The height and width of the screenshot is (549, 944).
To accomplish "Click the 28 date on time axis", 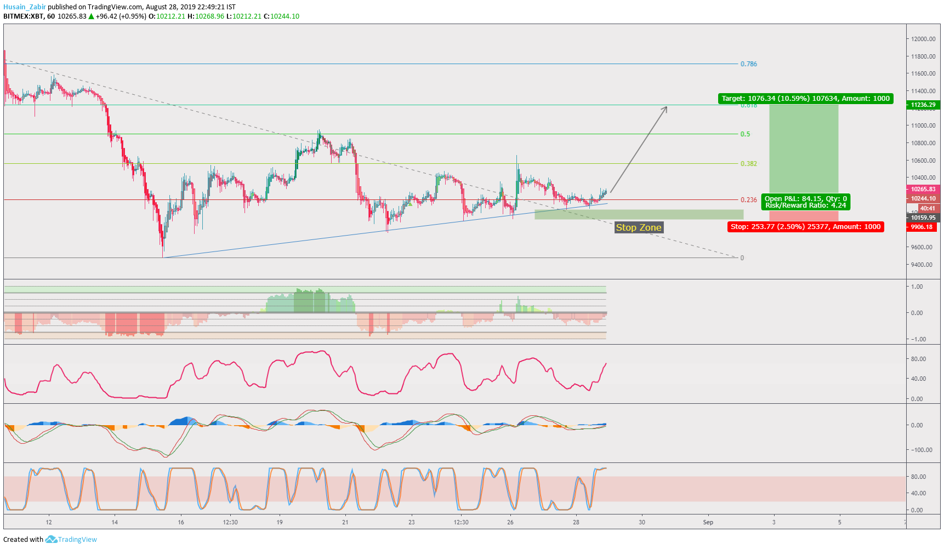I will (576, 522).
